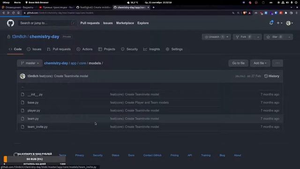The image size is (300, 169).
Task: Open Issues in GitHub header
Action: tap(108, 23)
